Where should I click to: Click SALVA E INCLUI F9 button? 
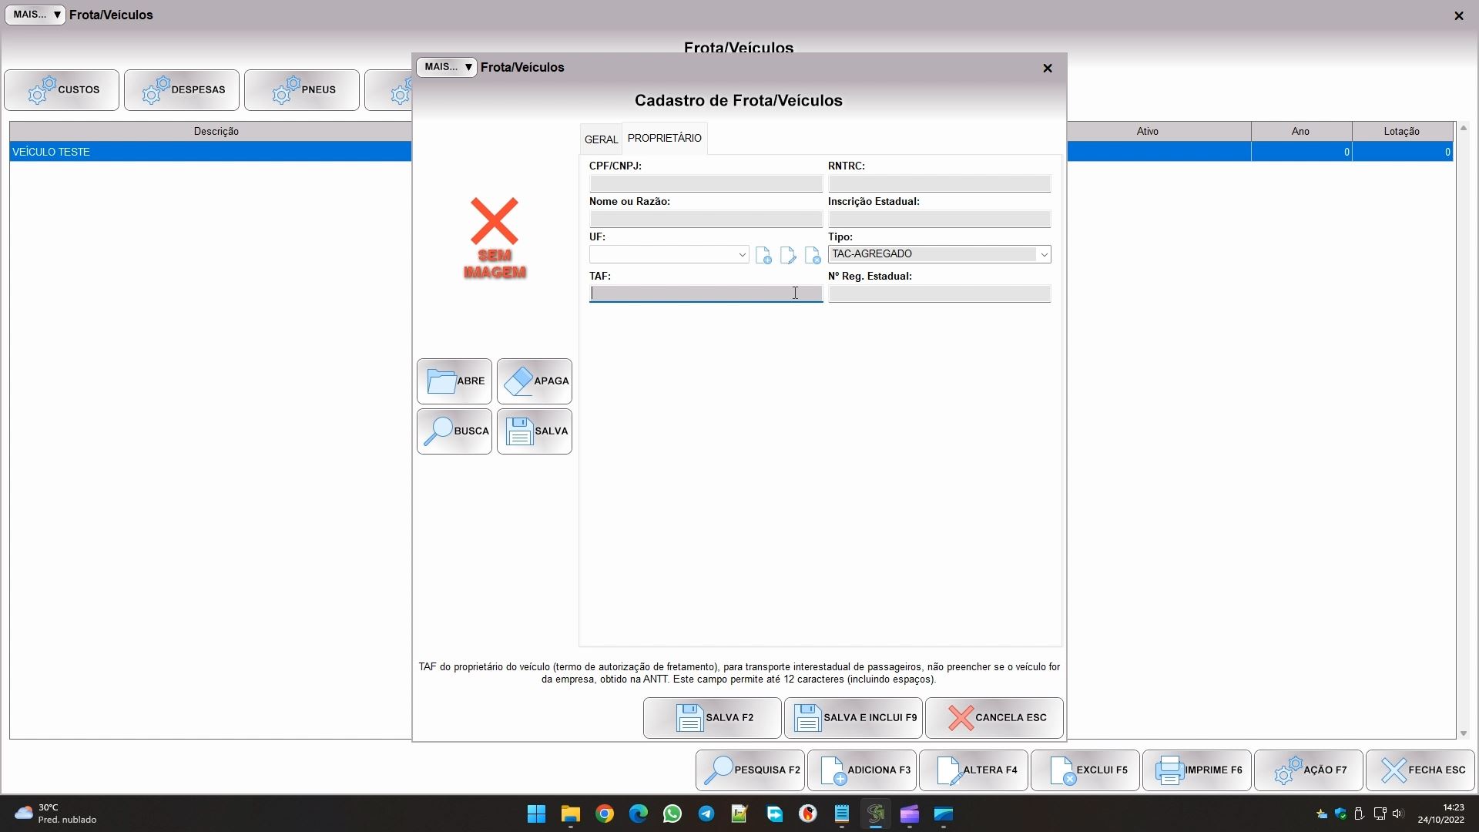[x=854, y=718]
